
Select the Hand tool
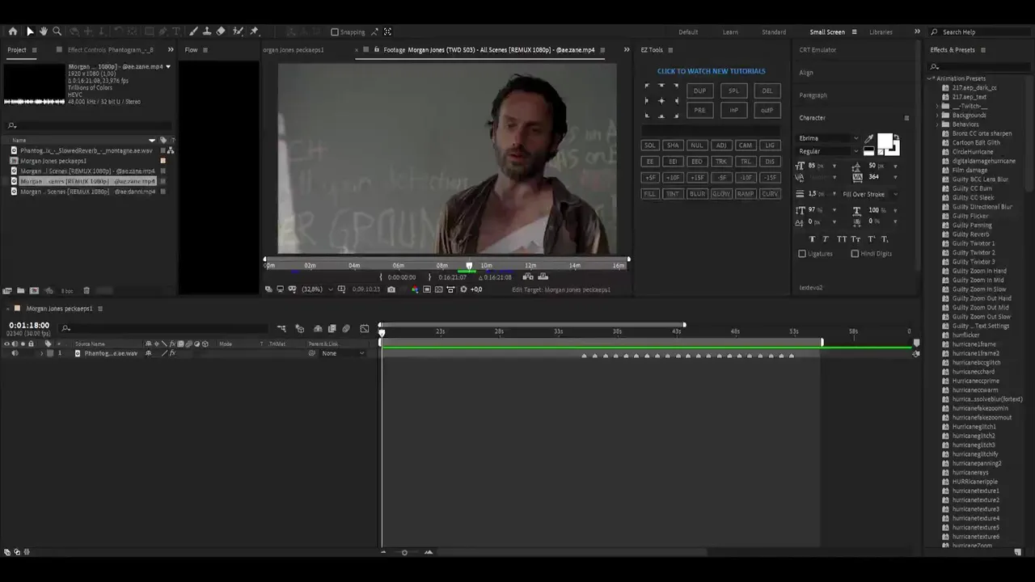(44, 32)
